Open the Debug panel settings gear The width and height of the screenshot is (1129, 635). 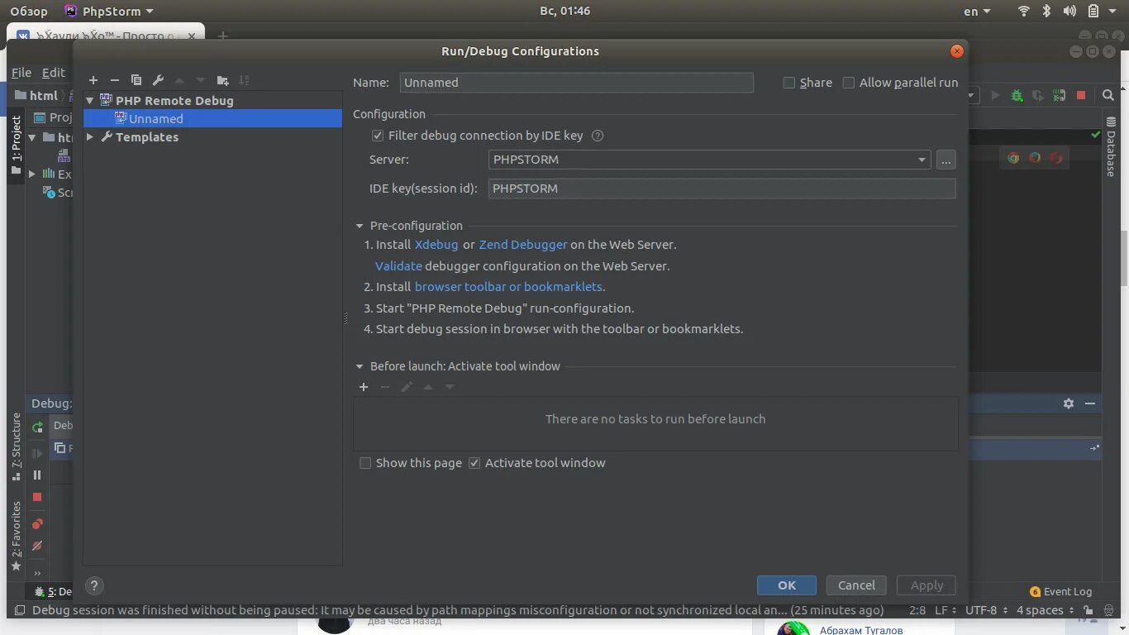(1069, 403)
